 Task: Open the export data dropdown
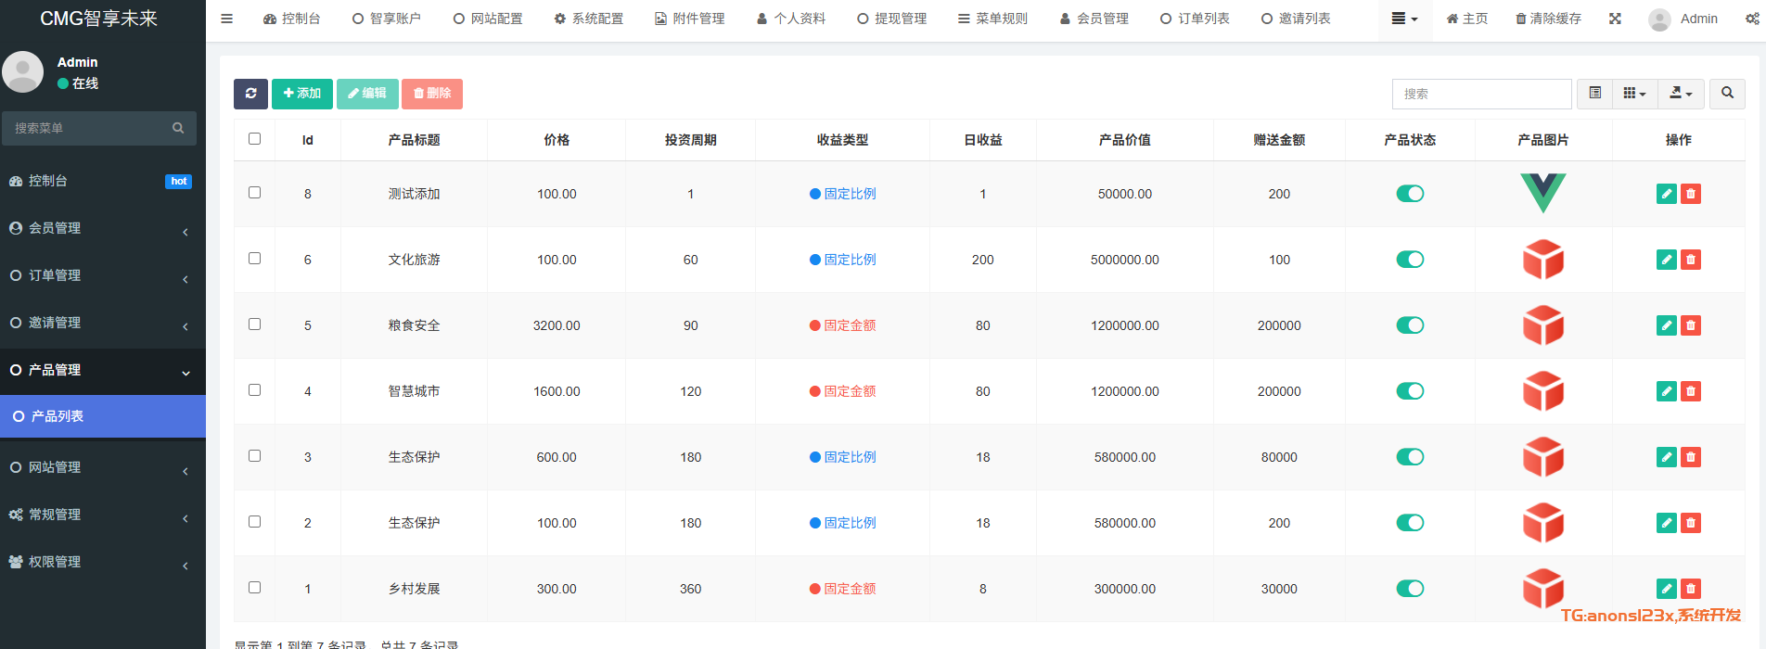click(x=1681, y=94)
